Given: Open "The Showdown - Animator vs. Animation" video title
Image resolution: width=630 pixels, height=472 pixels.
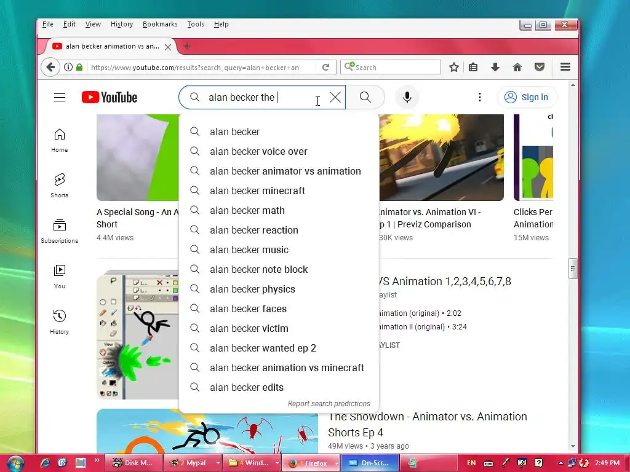Looking at the screenshot, I should click(x=428, y=424).
